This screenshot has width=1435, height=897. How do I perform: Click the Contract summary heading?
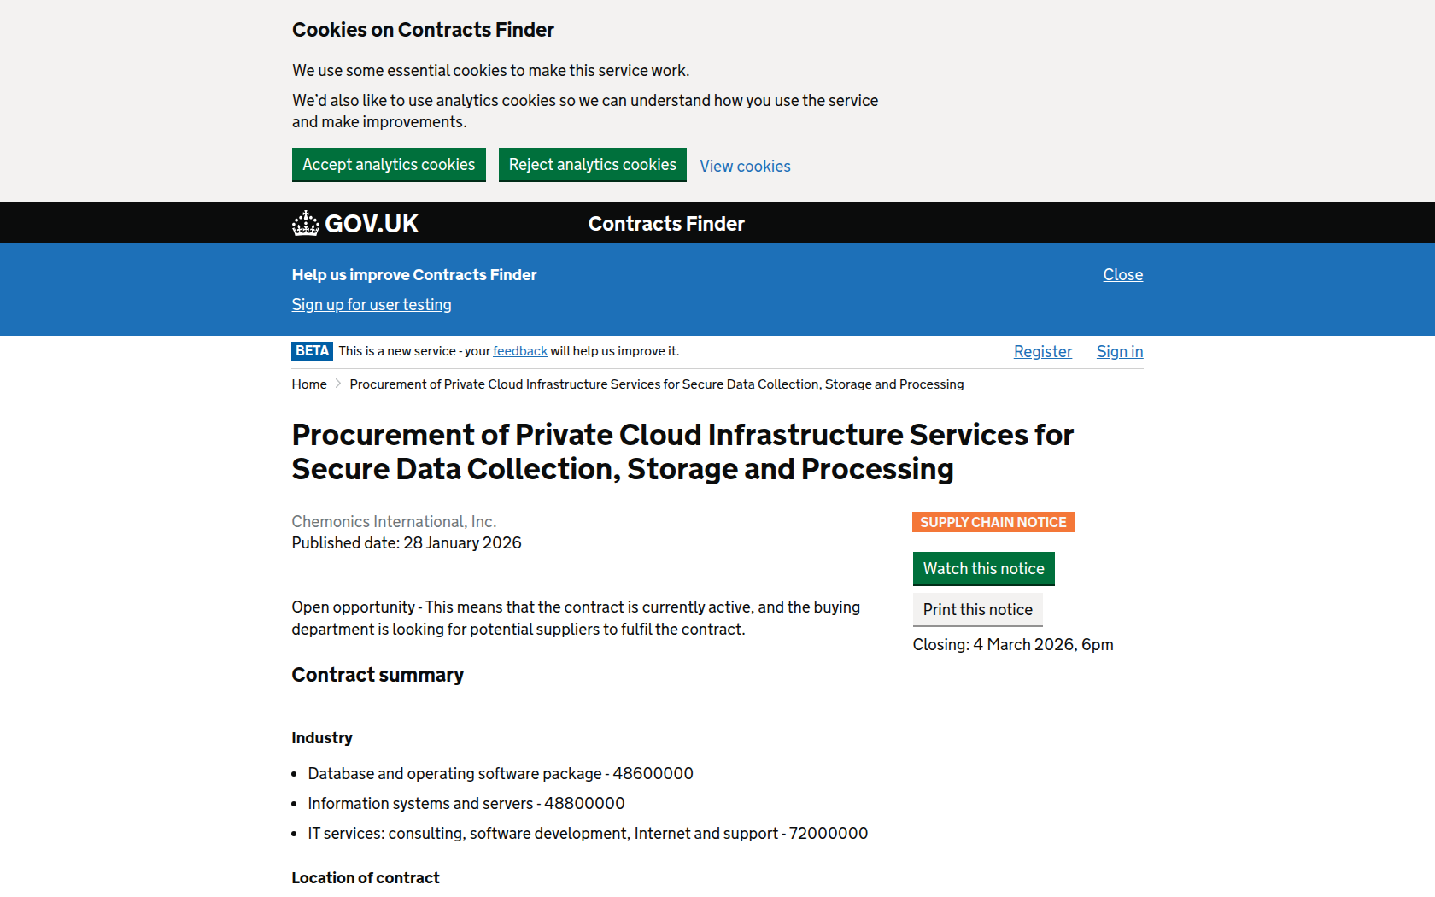point(378,675)
